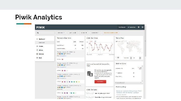Open the World-wide region dropdown on Visitor Map
This screenshot has height=101, width=181.
(127, 58)
